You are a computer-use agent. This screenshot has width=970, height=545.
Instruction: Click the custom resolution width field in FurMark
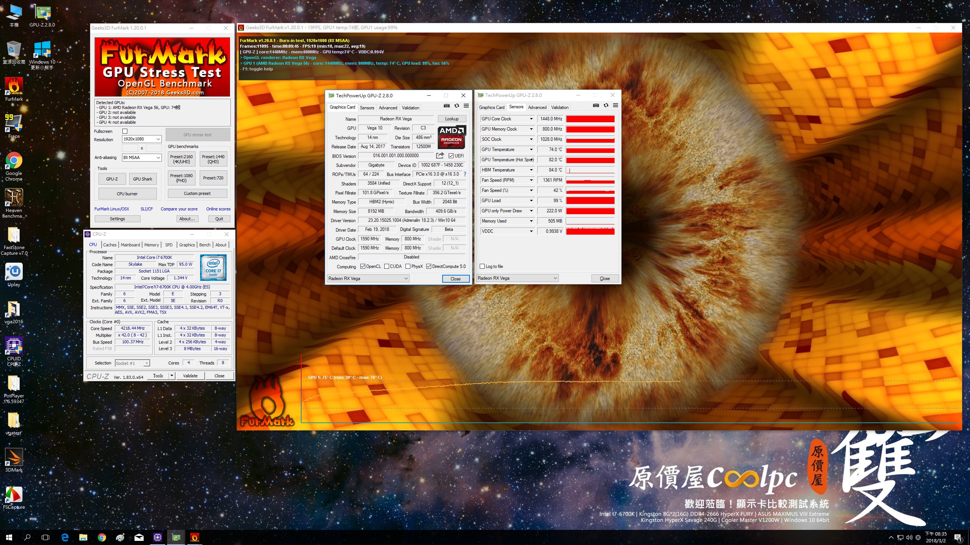(130, 148)
